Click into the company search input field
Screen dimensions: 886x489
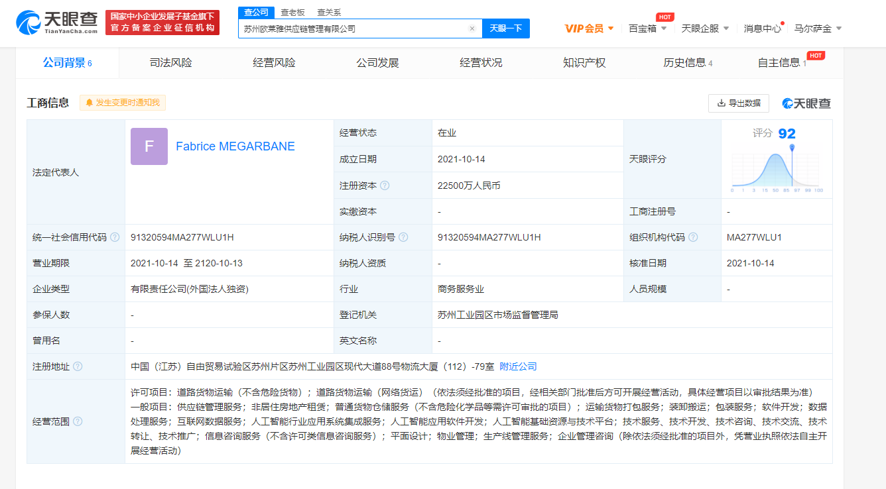351,28
